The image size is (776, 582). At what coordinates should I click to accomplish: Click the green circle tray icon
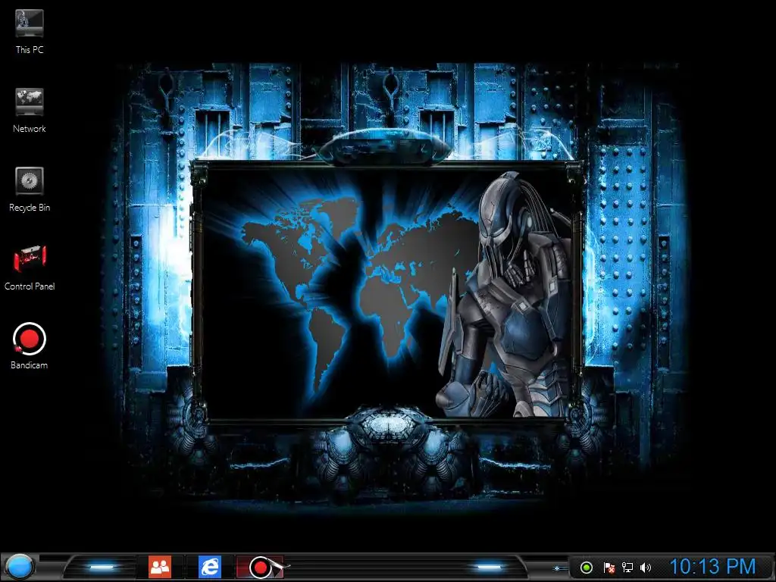(586, 567)
